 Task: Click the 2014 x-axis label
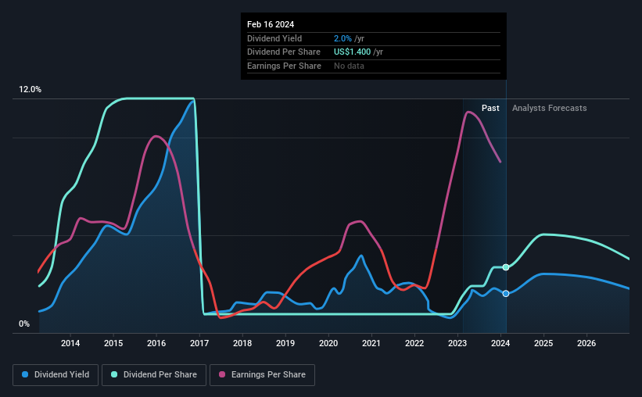pos(70,343)
